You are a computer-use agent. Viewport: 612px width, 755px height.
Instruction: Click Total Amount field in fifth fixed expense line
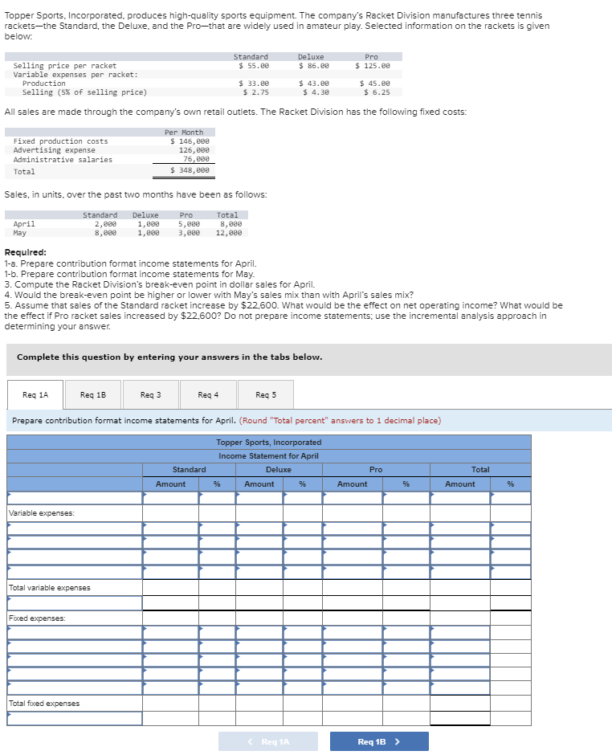tap(460, 688)
